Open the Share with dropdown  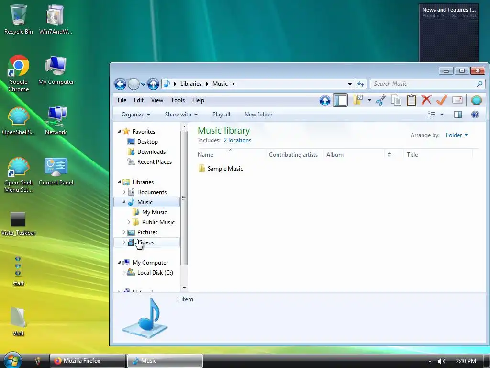[181, 115]
